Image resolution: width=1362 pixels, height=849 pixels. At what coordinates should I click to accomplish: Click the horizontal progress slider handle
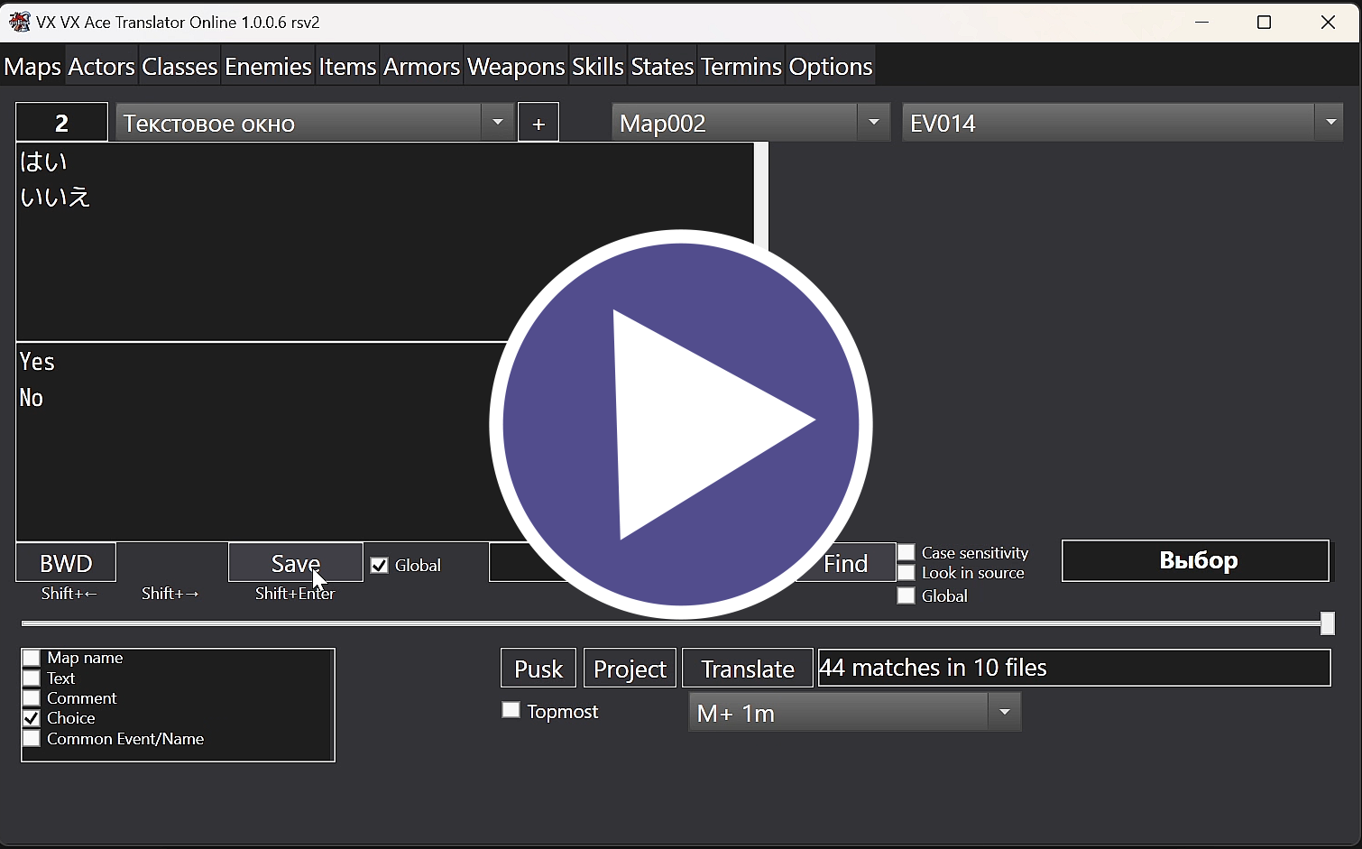(x=1328, y=623)
